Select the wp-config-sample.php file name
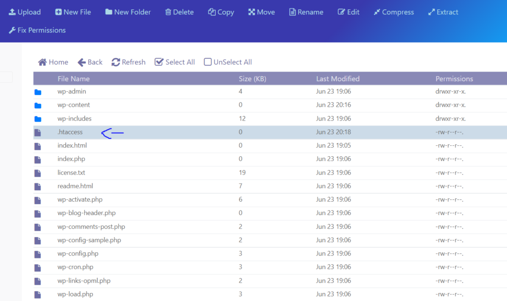The image size is (507, 301). [x=89, y=240]
